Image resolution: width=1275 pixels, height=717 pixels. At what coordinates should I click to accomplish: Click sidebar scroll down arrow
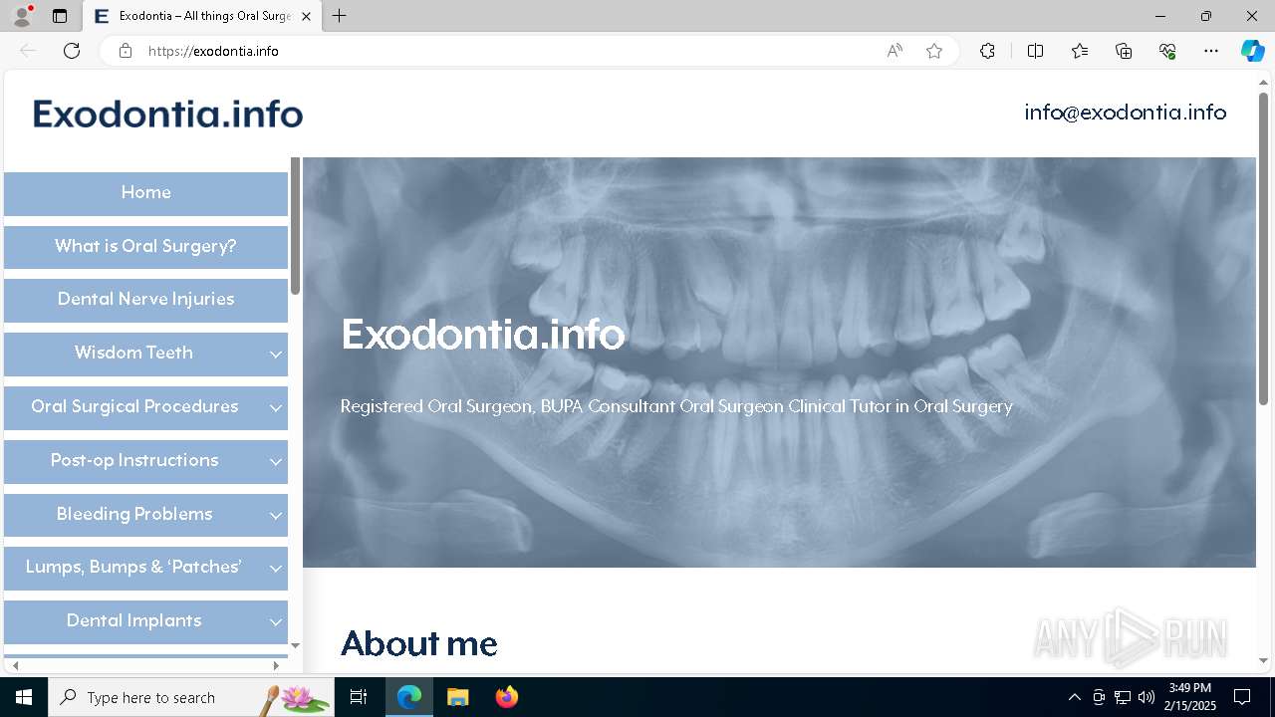(x=295, y=646)
